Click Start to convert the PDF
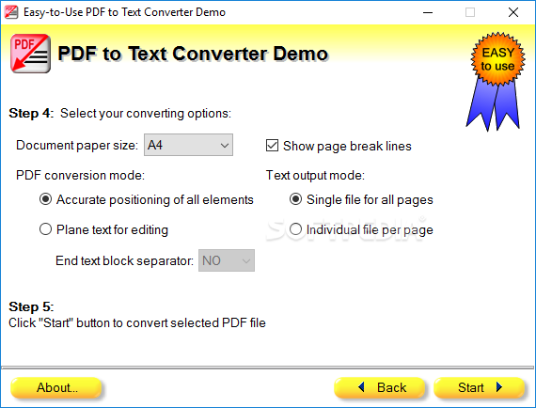The width and height of the screenshot is (536, 408). [480, 388]
